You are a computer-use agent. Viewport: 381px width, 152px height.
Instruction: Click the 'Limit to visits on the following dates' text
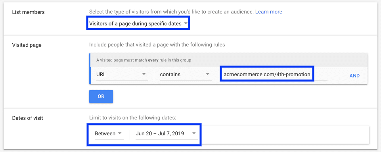132,118
